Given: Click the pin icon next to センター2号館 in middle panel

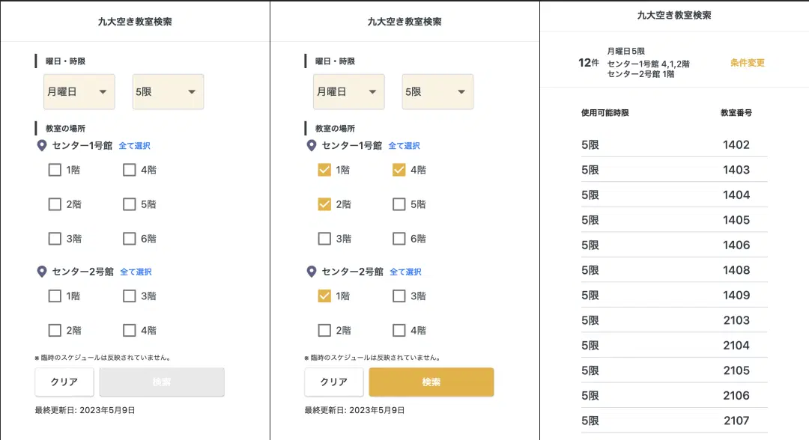Looking at the screenshot, I should (312, 272).
